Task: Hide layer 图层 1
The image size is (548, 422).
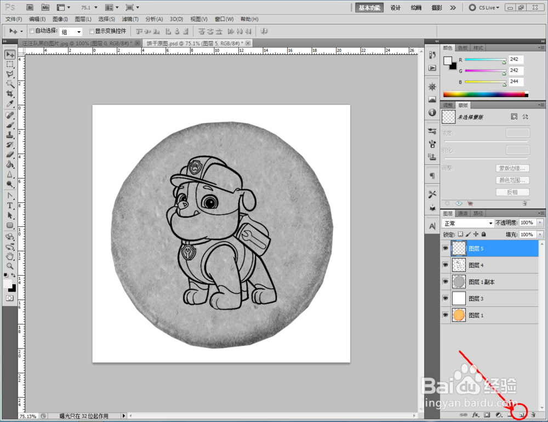Action: 445,315
